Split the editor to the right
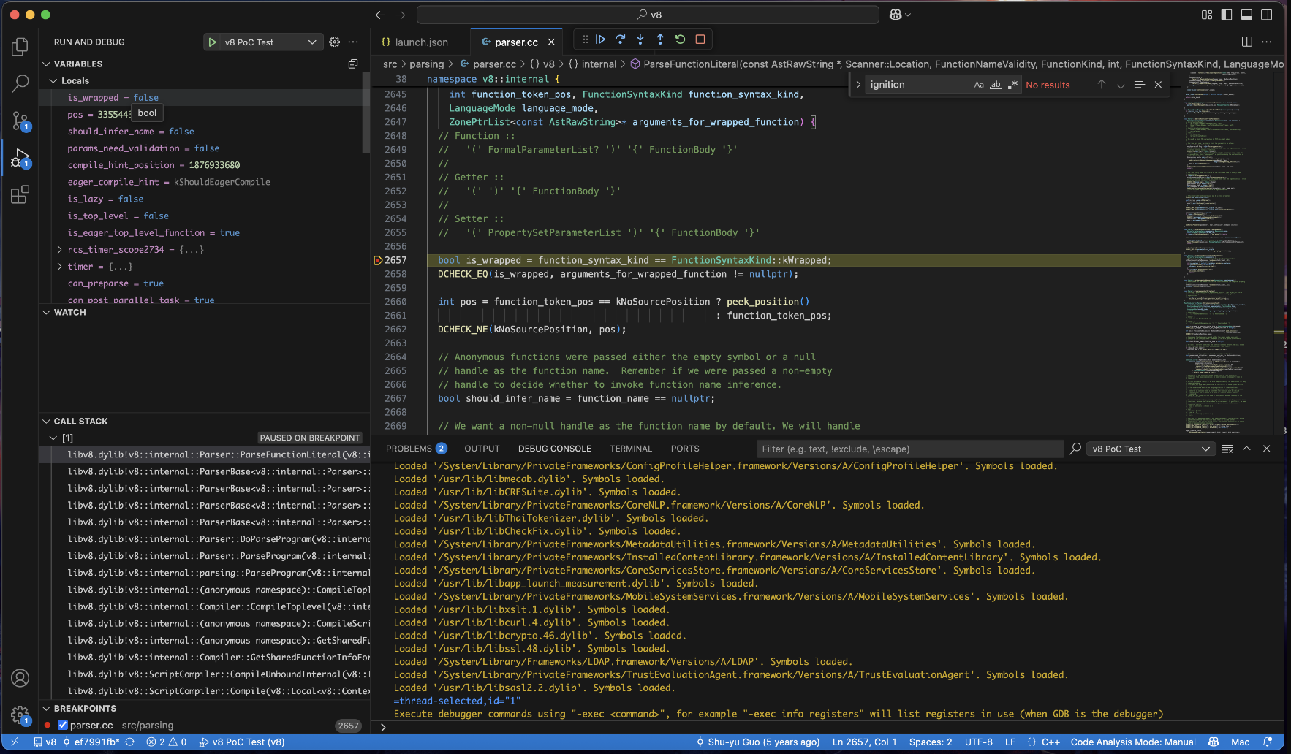 (x=1246, y=42)
